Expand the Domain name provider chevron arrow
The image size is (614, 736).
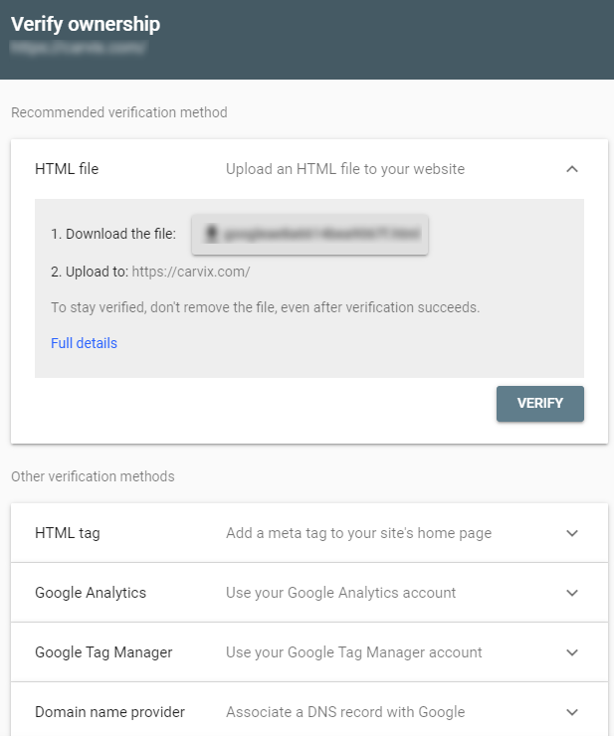(x=571, y=712)
